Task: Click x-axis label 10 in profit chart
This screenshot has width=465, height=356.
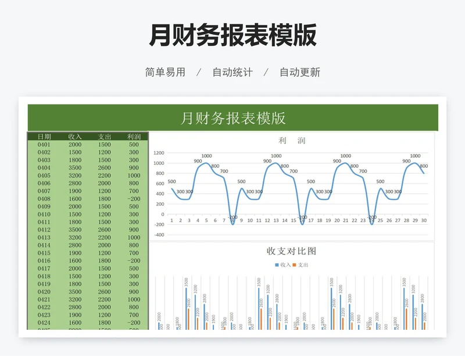Action: [x=250, y=220]
